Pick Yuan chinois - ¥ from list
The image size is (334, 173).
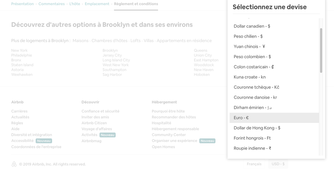[249, 47]
